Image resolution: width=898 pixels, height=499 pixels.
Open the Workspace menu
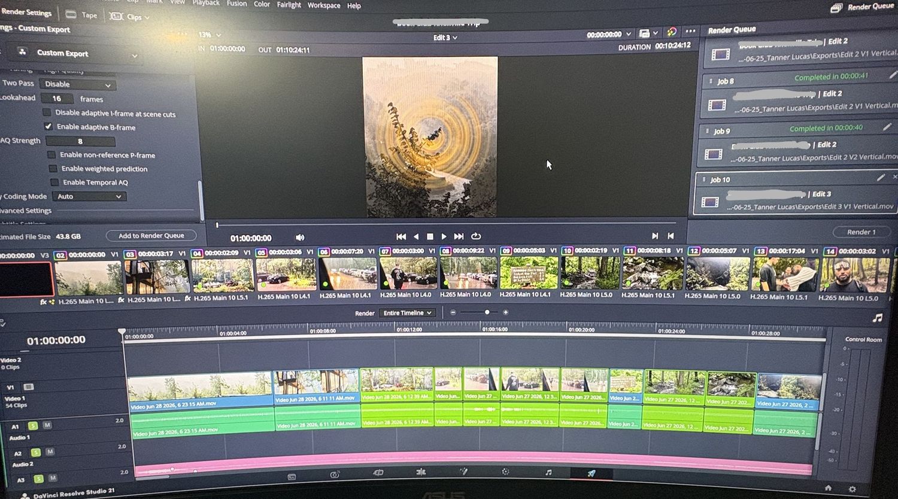[x=324, y=5]
